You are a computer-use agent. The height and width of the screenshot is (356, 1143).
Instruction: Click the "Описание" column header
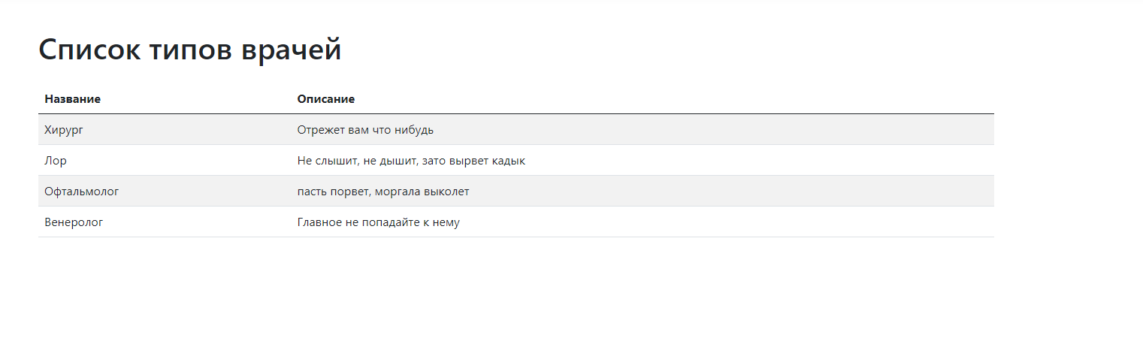pos(325,99)
